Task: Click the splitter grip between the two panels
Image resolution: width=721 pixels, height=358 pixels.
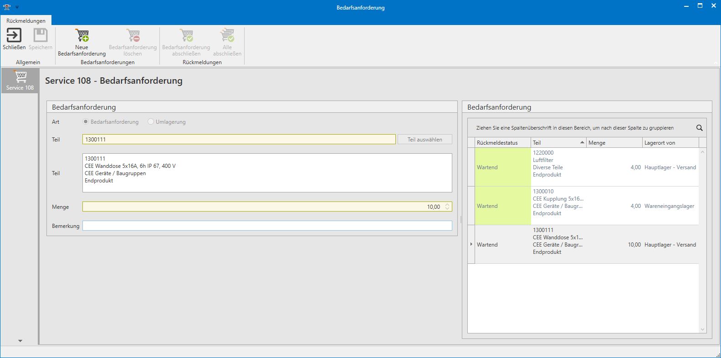Action: coord(460,220)
